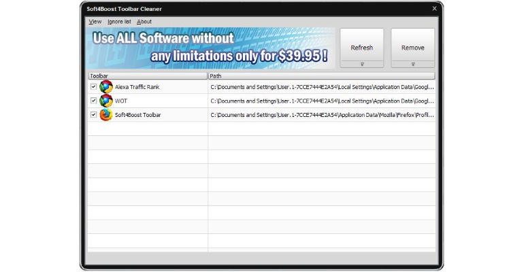
Task: Expand the dropdown arrow under Remove
Action: [x=413, y=64]
